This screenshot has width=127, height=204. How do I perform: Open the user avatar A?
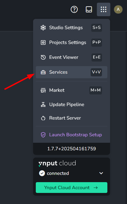point(118,9)
